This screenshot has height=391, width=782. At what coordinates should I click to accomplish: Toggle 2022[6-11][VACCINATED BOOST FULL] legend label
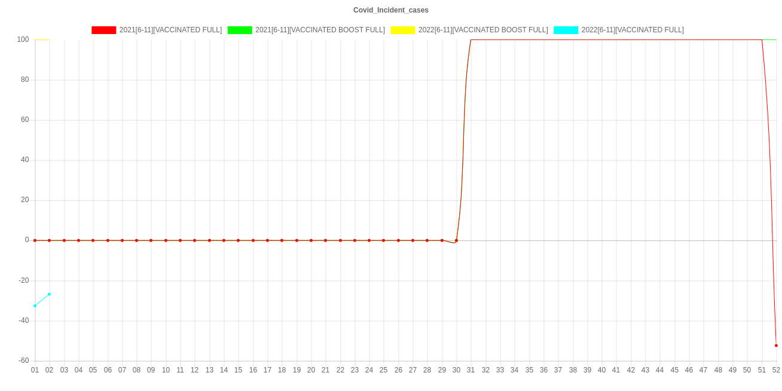[482, 30]
